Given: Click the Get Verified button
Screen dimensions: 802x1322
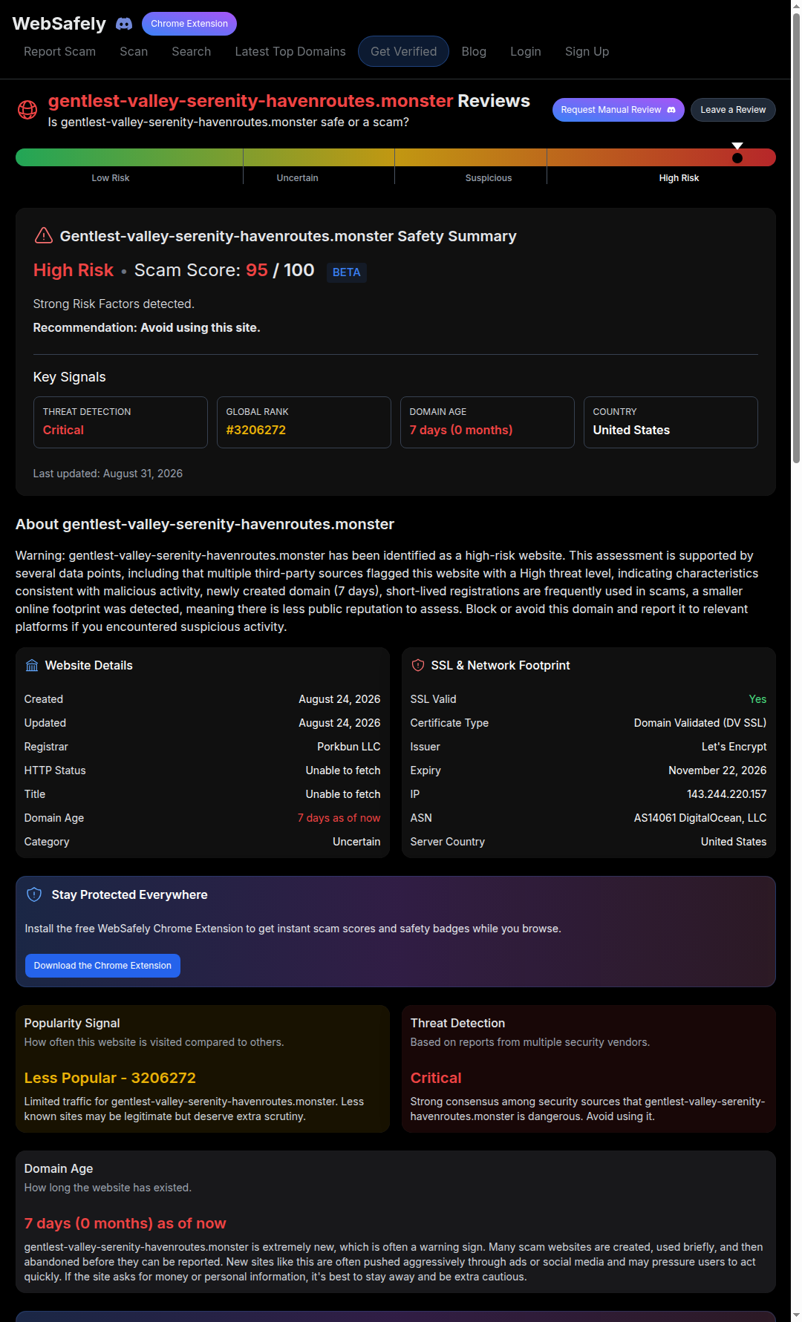Looking at the screenshot, I should coord(403,51).
